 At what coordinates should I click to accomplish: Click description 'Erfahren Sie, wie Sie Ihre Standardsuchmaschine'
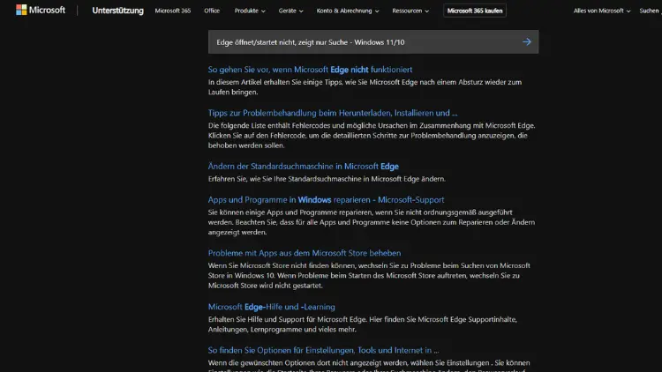(327, 179)
